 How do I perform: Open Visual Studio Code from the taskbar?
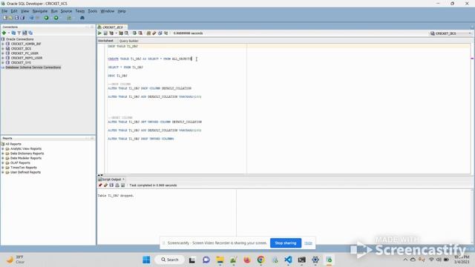click(288, 260)
